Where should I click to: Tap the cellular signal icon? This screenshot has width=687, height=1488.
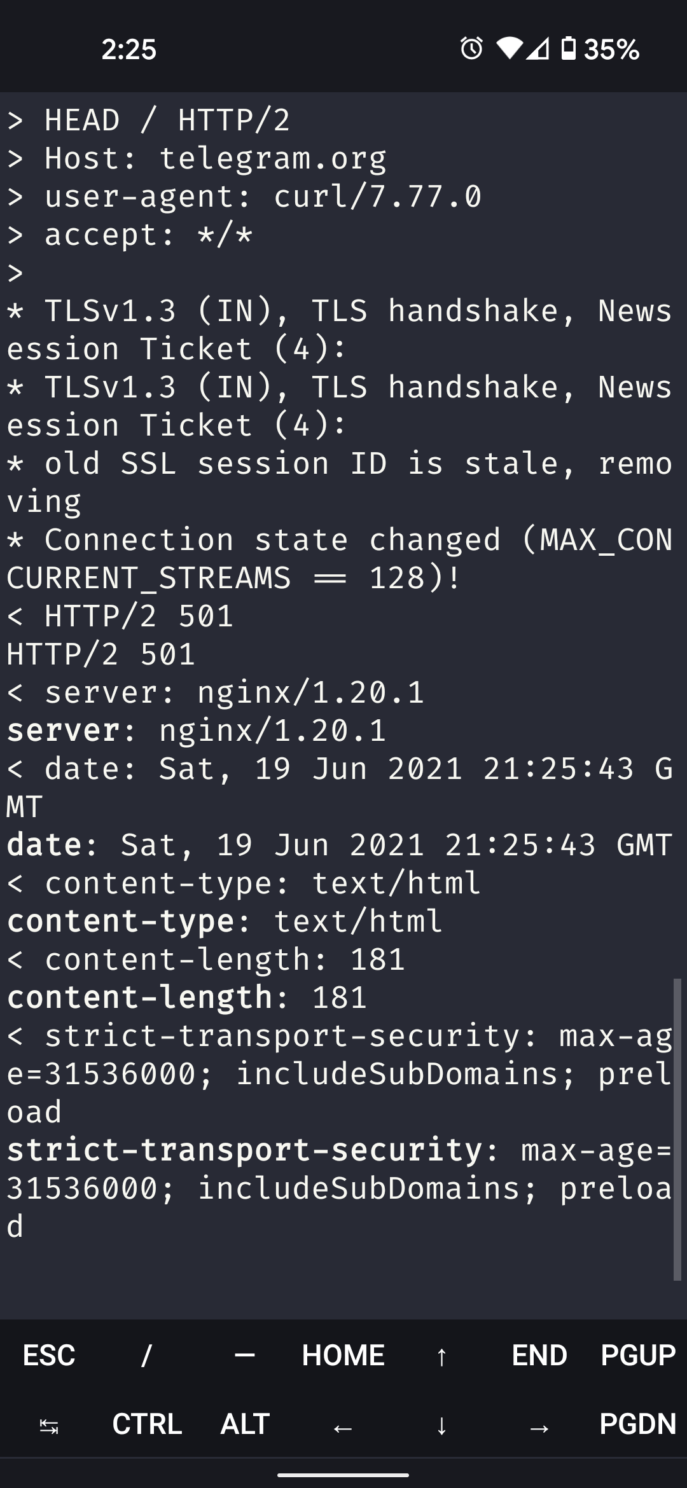(x=538, y=48)
